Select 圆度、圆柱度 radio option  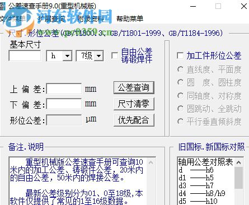(180, 82)
